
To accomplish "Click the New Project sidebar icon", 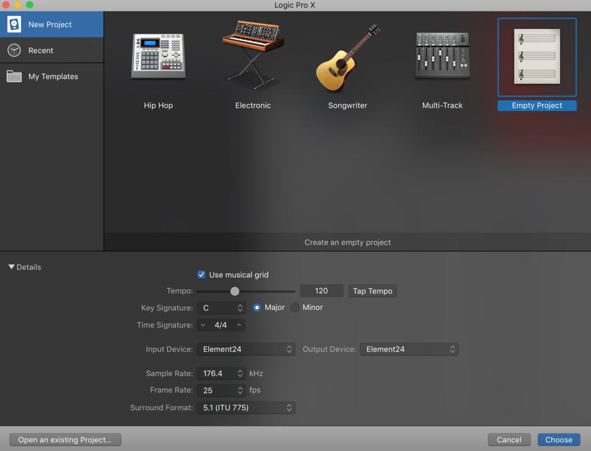I will tap(14, 24).
